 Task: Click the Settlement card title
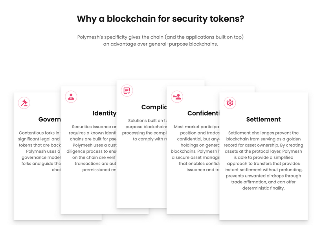tap(263, 120)
